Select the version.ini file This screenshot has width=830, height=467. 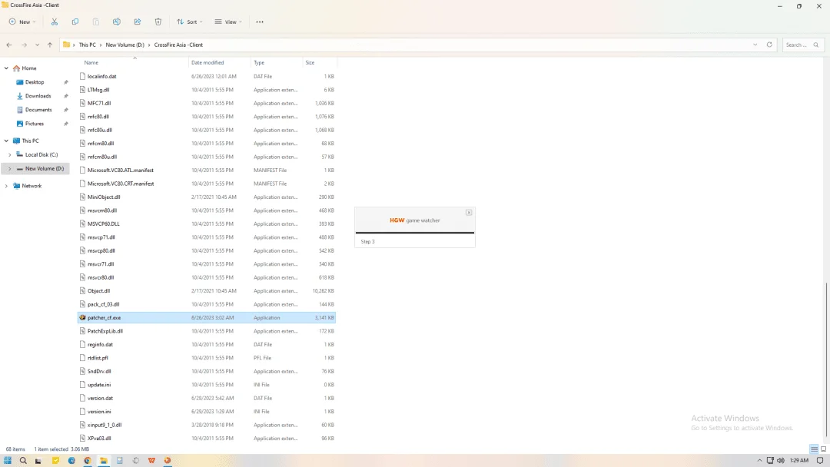pos(207,412)
